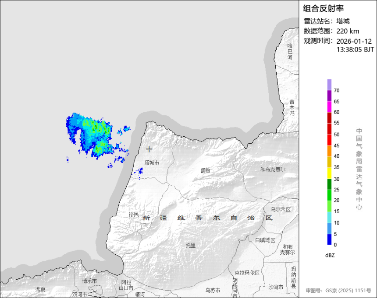Click the range value 220 km
The height and width of the screenshot is (298, 377).
tap(348, 31)
